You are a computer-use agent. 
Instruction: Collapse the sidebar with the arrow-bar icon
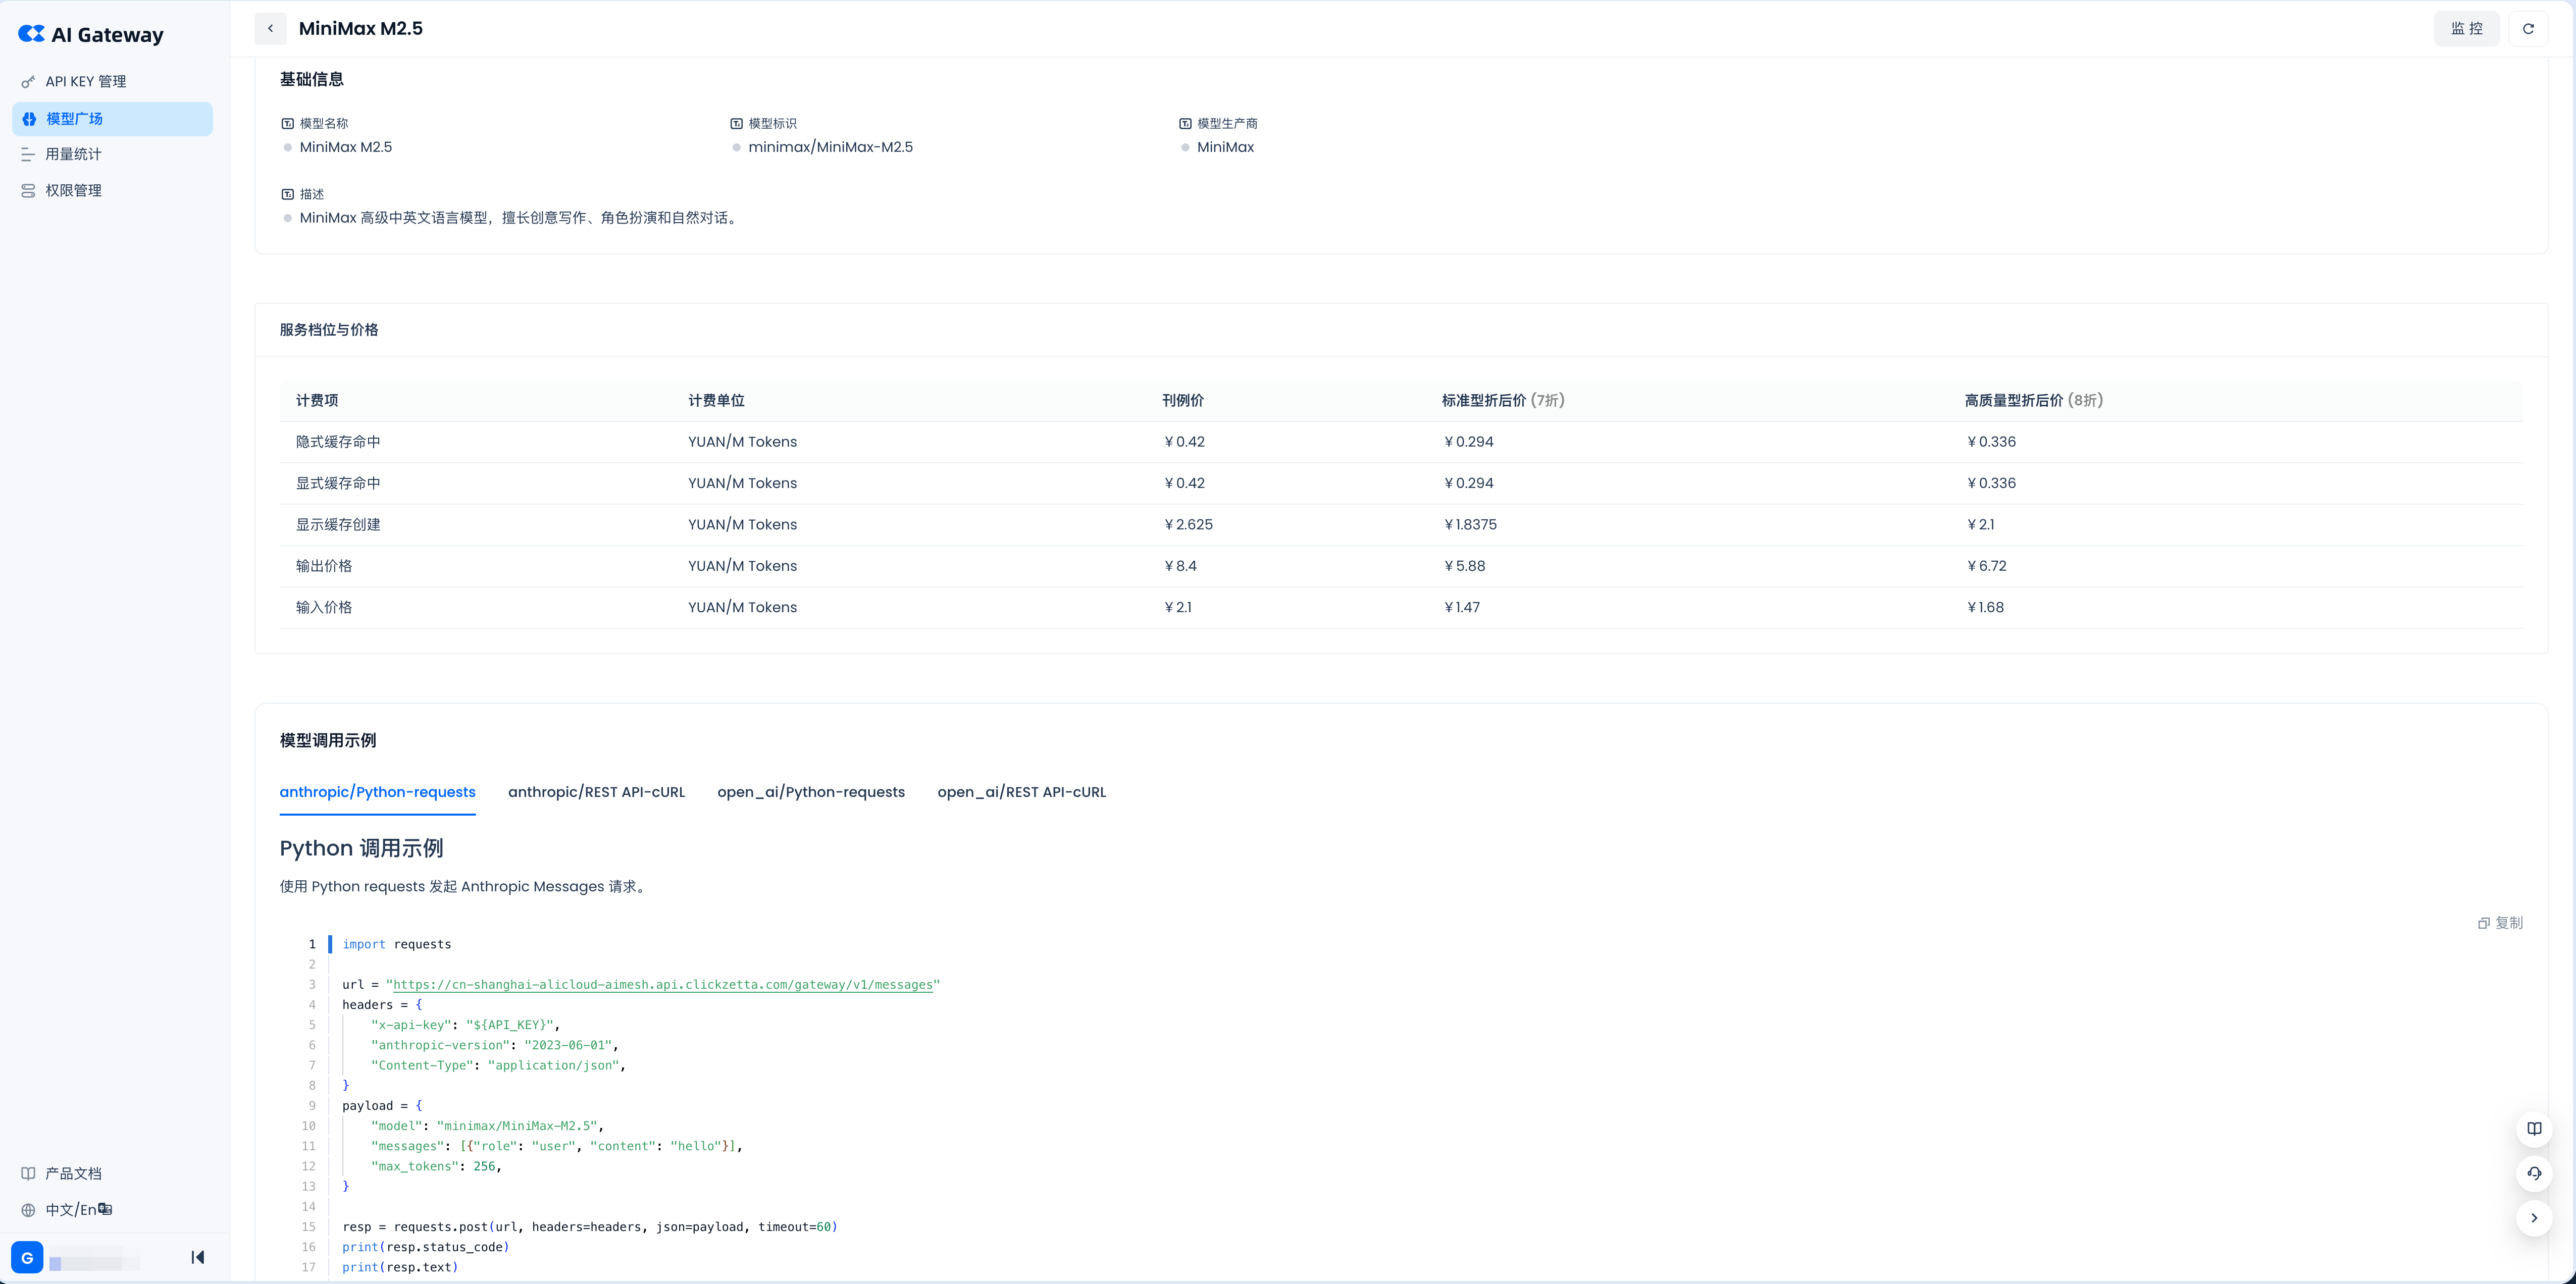[198, 1258]
